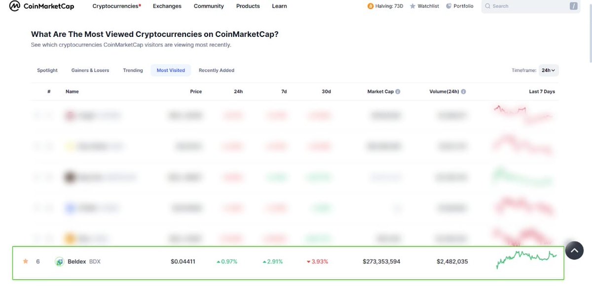Click the Beldex 30d change 3.93%
Viewport: 592px width, 287px height.
(x=317, y=261)
